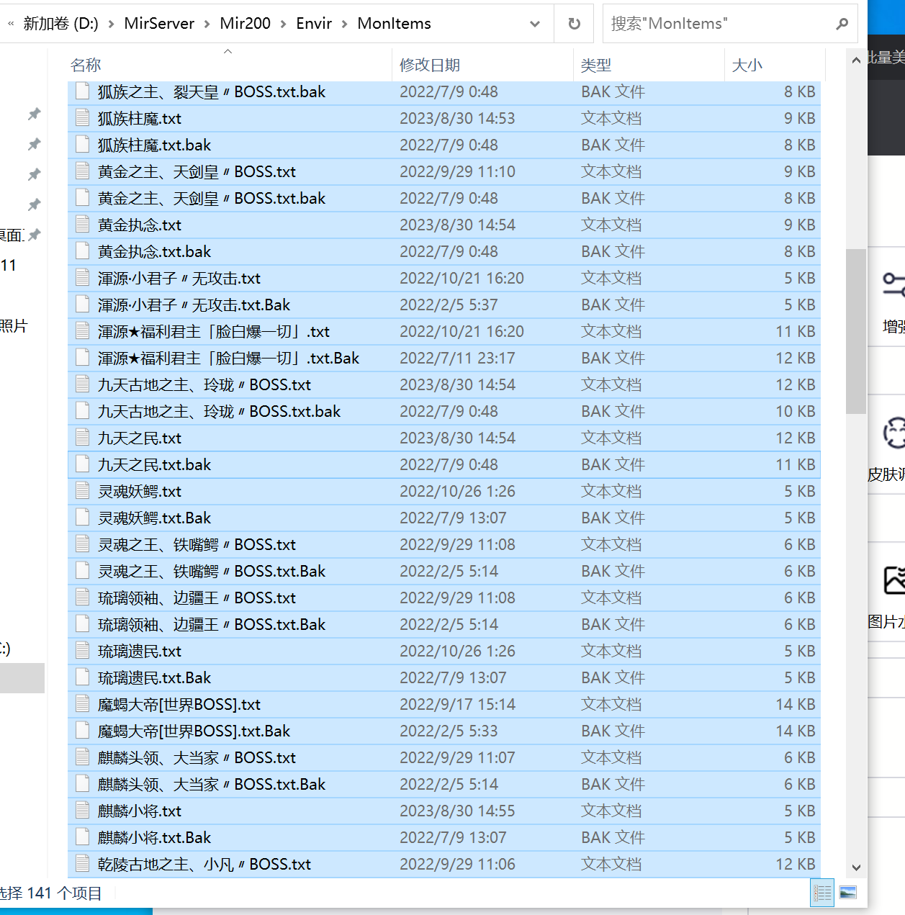Click icon of 九天之民.txt.bak
This screenshot has width=905, height=915.
pyautogui.click(x=83, y=464)
